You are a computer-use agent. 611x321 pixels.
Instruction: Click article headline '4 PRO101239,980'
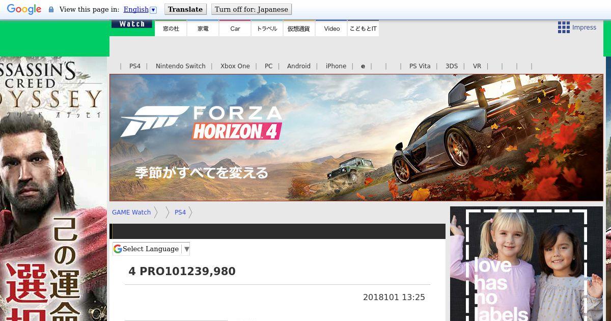click(182, 271)
